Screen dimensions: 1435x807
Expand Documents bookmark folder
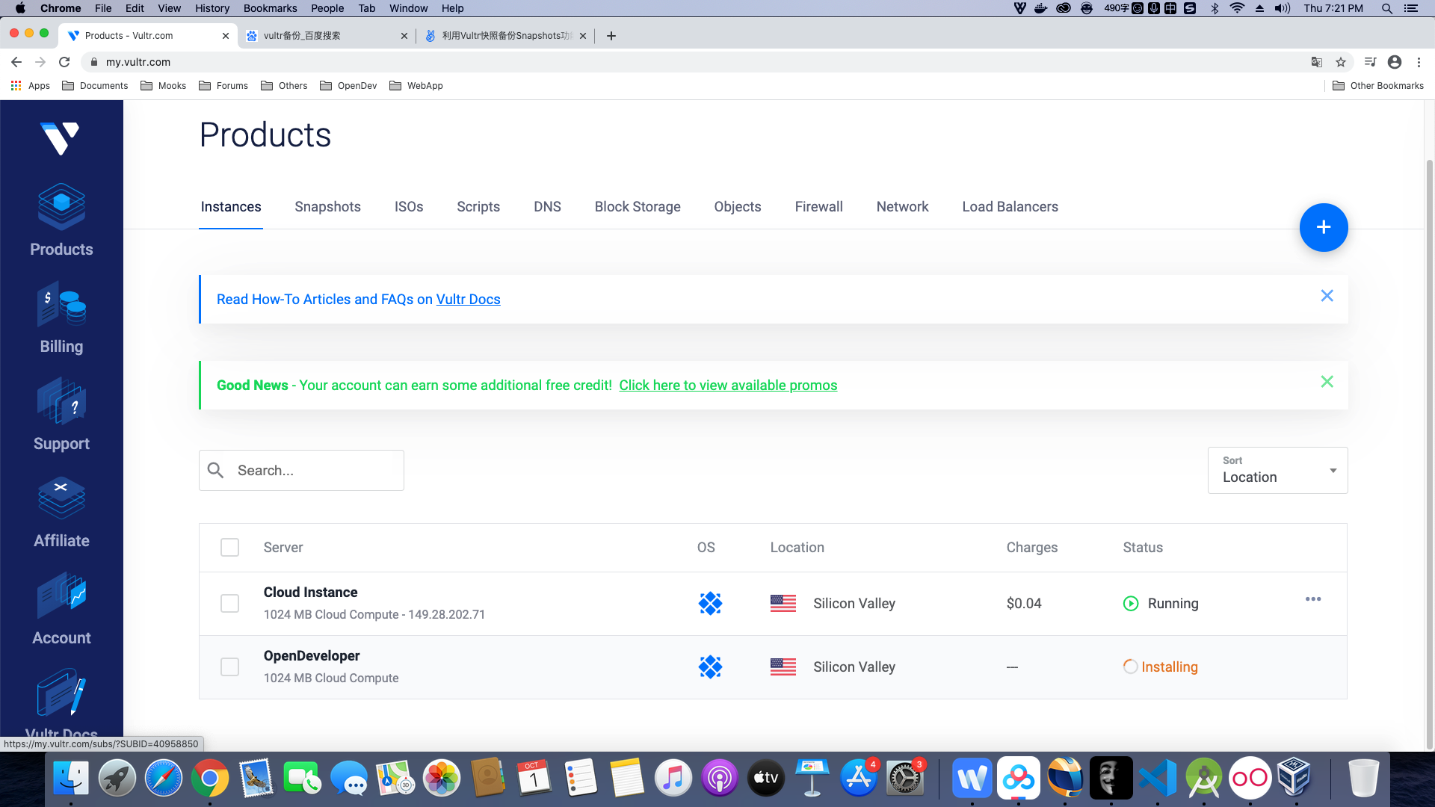click(95, 86)
